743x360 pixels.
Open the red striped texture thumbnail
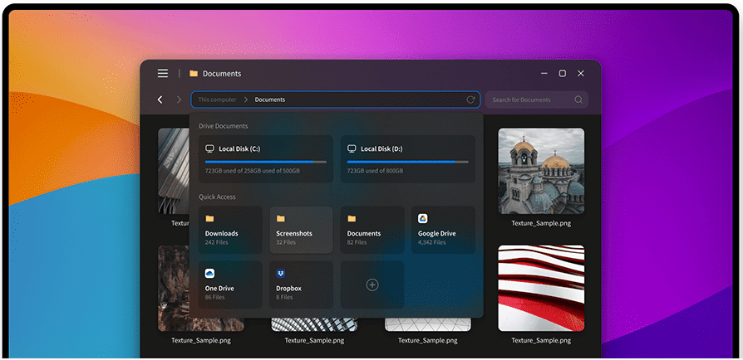(x=541, y=288)
